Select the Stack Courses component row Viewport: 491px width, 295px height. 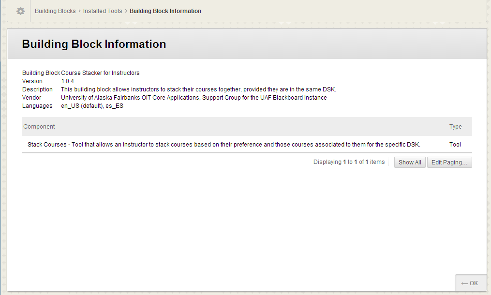[x=223, y=145]
